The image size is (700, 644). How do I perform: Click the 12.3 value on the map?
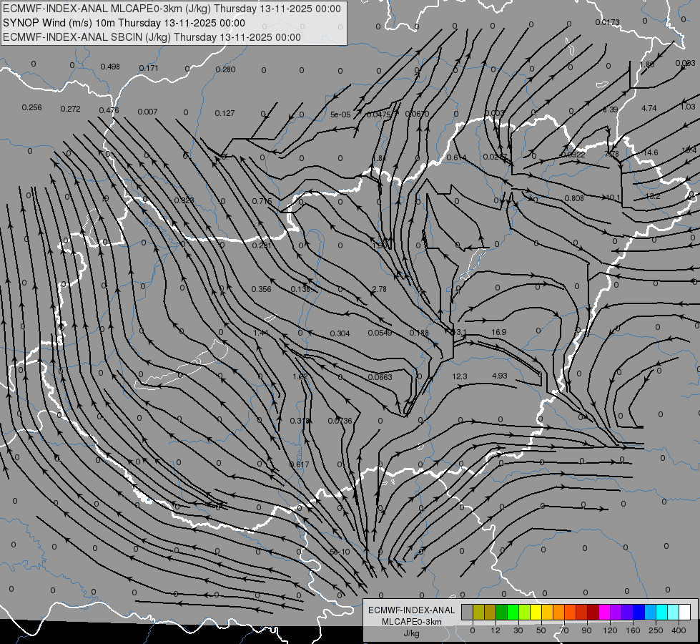[x=459, y=376]
